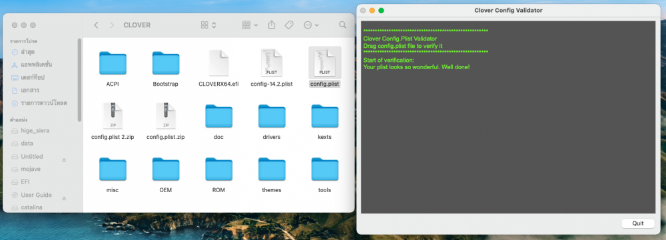
Task: Select the config.plist file icon
Action: tap(325, 62)
